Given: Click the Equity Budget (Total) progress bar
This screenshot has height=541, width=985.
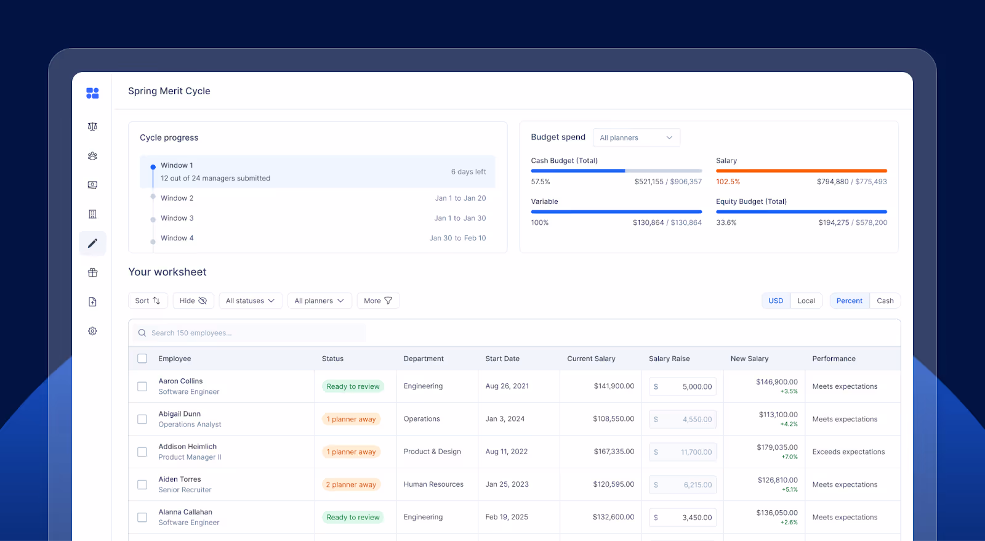Looking at the screenshot, I should 802,211.
